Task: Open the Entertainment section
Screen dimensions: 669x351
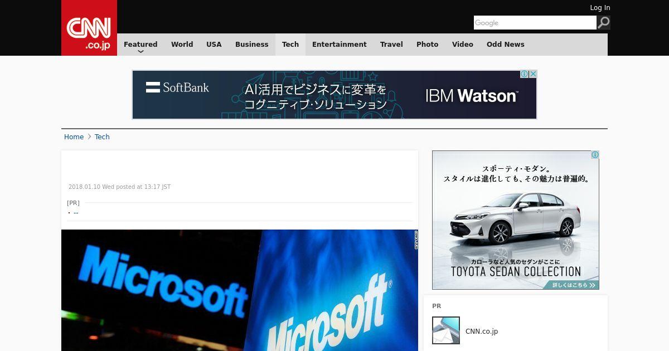Action: click(340, 45)
